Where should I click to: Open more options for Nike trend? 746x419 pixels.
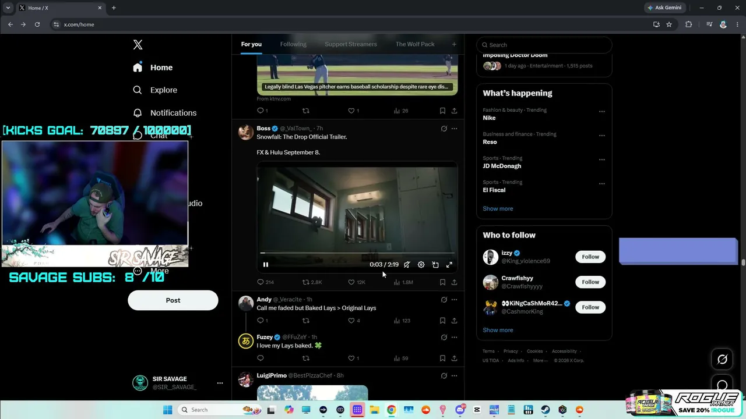tap(602, 112)
